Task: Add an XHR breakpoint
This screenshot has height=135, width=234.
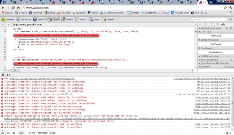Action: coord(231,60)
